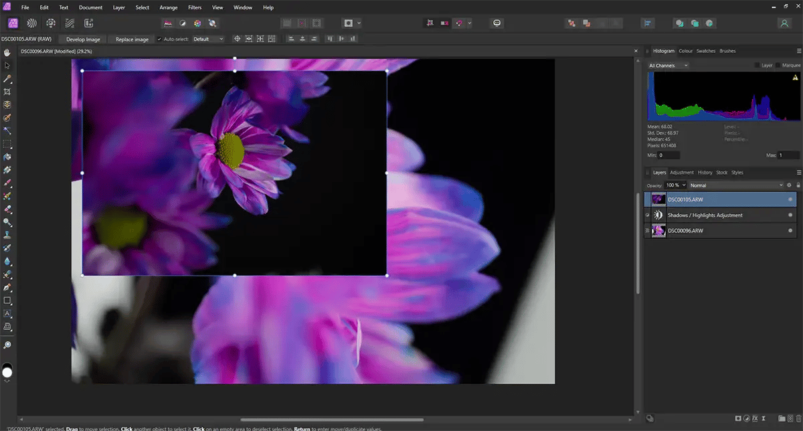Toggle the Auto-select checkbox

159,39
